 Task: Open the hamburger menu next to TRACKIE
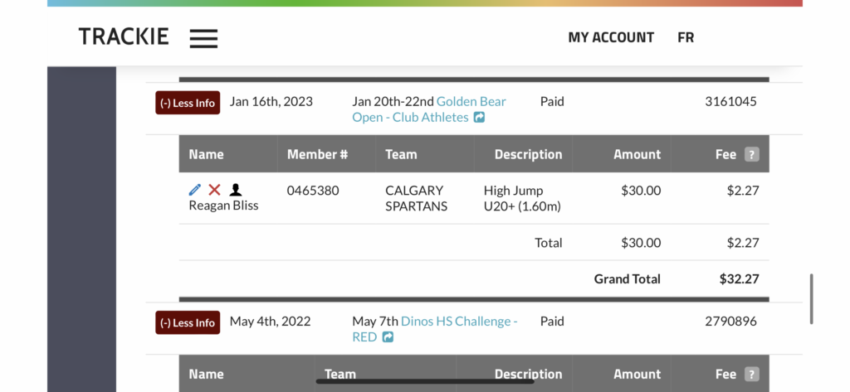(204, 38)
